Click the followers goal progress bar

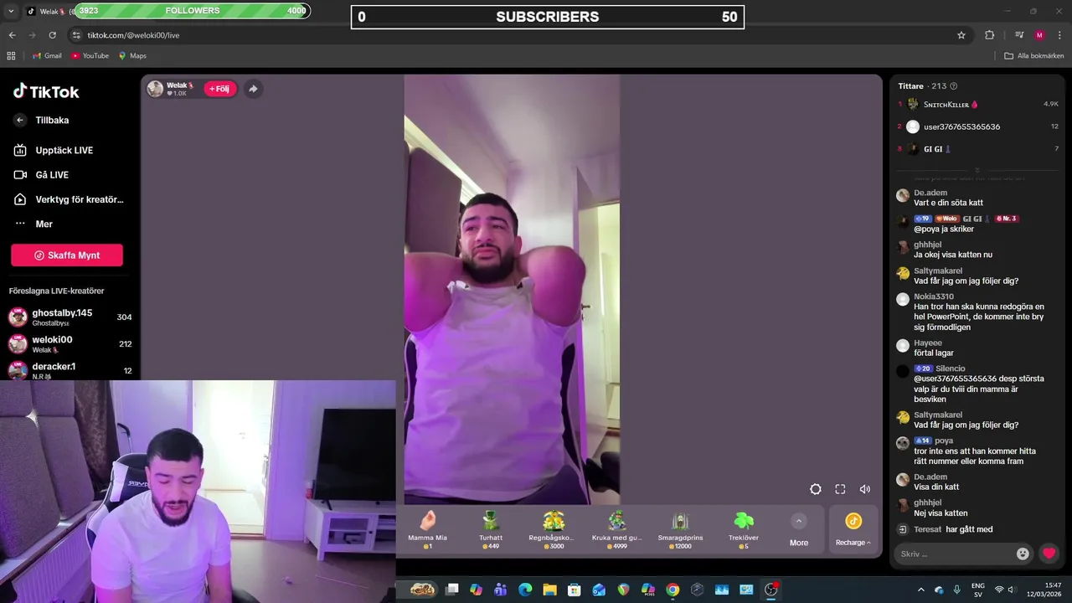click(192, 11)
